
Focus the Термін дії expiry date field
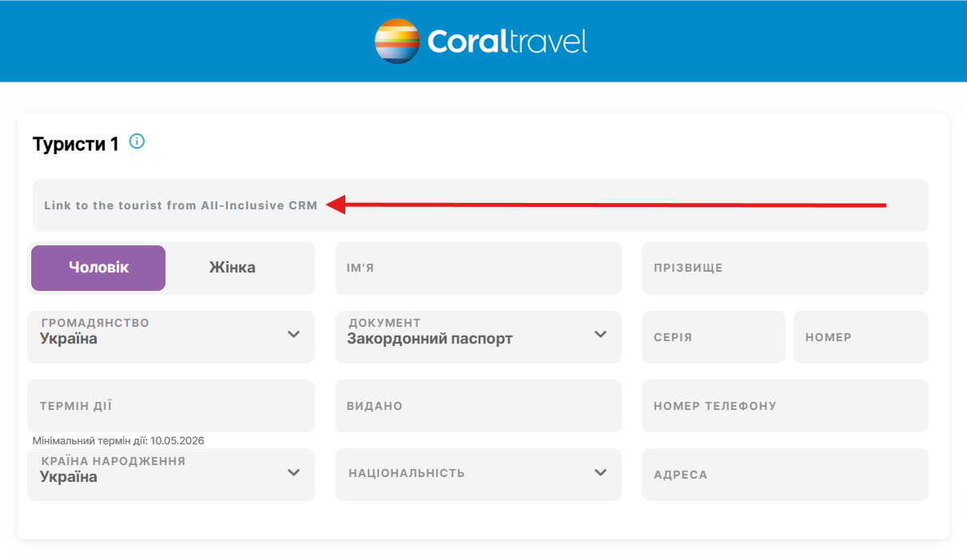point(170,406)
